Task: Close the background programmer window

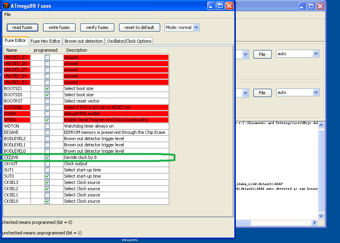Action: pyautogui.click(x=320, y=6)
